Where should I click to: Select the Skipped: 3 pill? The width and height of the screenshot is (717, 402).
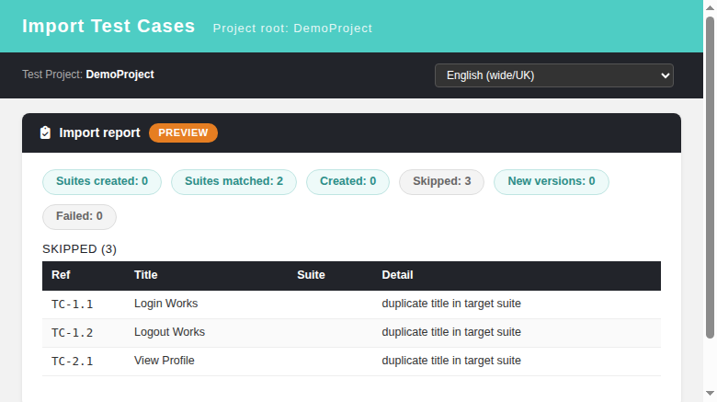(x=442, y=182)
